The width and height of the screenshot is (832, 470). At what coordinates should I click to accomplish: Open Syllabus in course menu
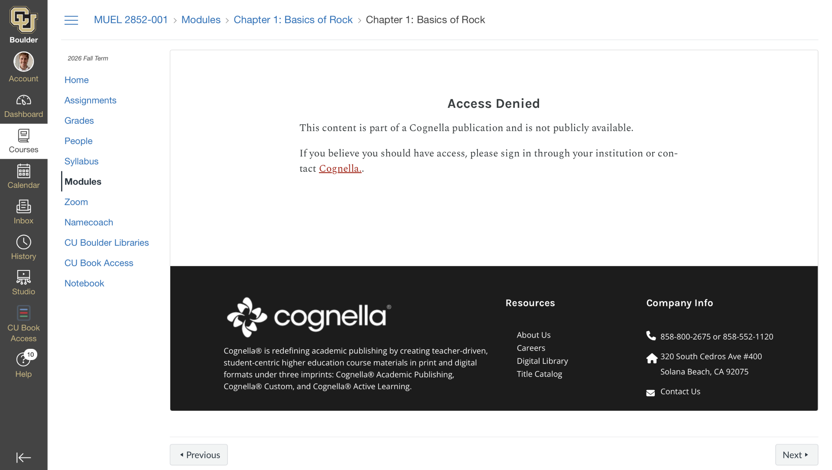tap(81, 161)
